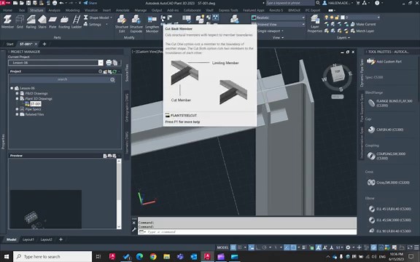The image size is (420, 262).
Task: Select Add Custom Part in tool palette
Action: pyautogui.click(x=385, y=61)
